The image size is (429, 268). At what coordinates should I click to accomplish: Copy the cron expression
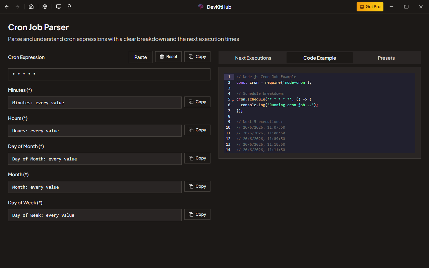coord(197,57)
